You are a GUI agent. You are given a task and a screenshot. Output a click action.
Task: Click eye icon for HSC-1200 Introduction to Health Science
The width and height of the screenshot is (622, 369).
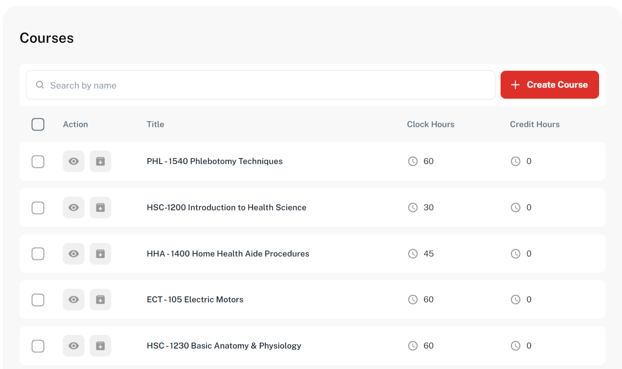click(73, 207)
